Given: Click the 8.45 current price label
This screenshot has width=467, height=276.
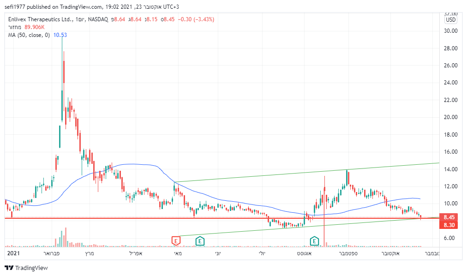Looking at the screenshot, I should [449, 217].
